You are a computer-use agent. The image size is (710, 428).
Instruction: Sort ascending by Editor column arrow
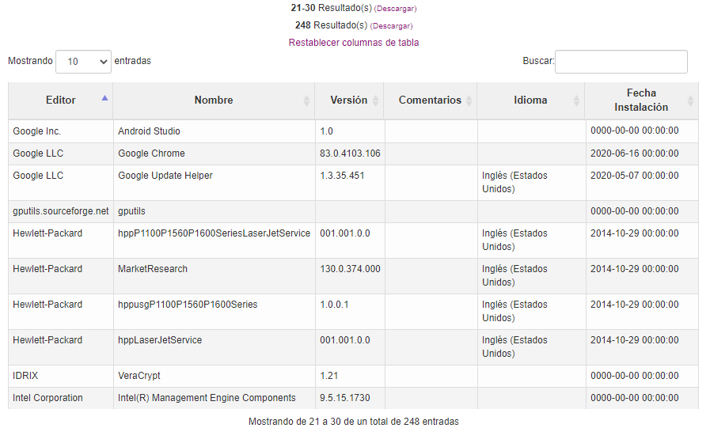(104, 98)
